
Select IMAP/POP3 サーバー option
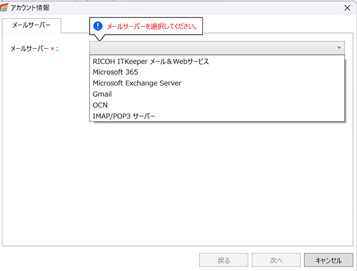click(124, 116)
